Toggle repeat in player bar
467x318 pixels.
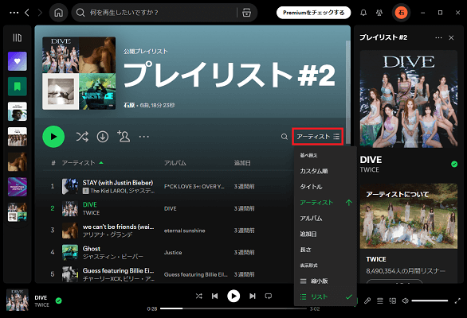pos(269,296)
